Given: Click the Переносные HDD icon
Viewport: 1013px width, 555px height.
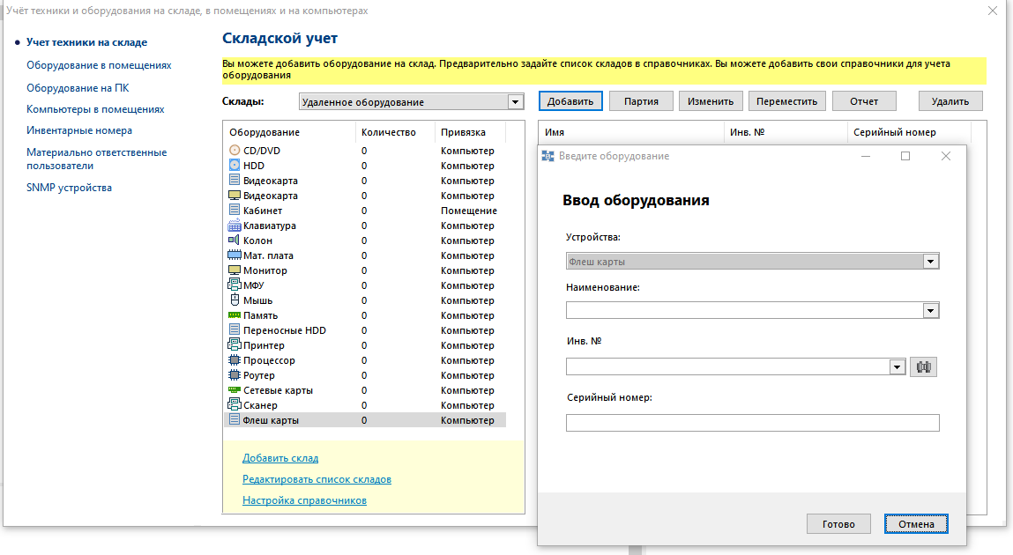Looking at the screenshot, I should [x=234, y=329].
